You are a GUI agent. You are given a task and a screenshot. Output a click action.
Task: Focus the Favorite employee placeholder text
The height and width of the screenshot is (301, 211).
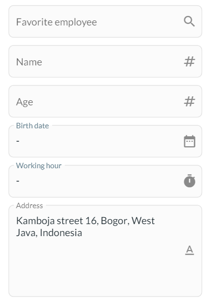(56, 22)
